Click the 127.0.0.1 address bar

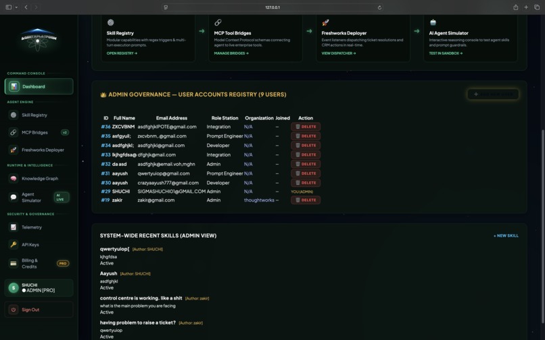[272, 7]
